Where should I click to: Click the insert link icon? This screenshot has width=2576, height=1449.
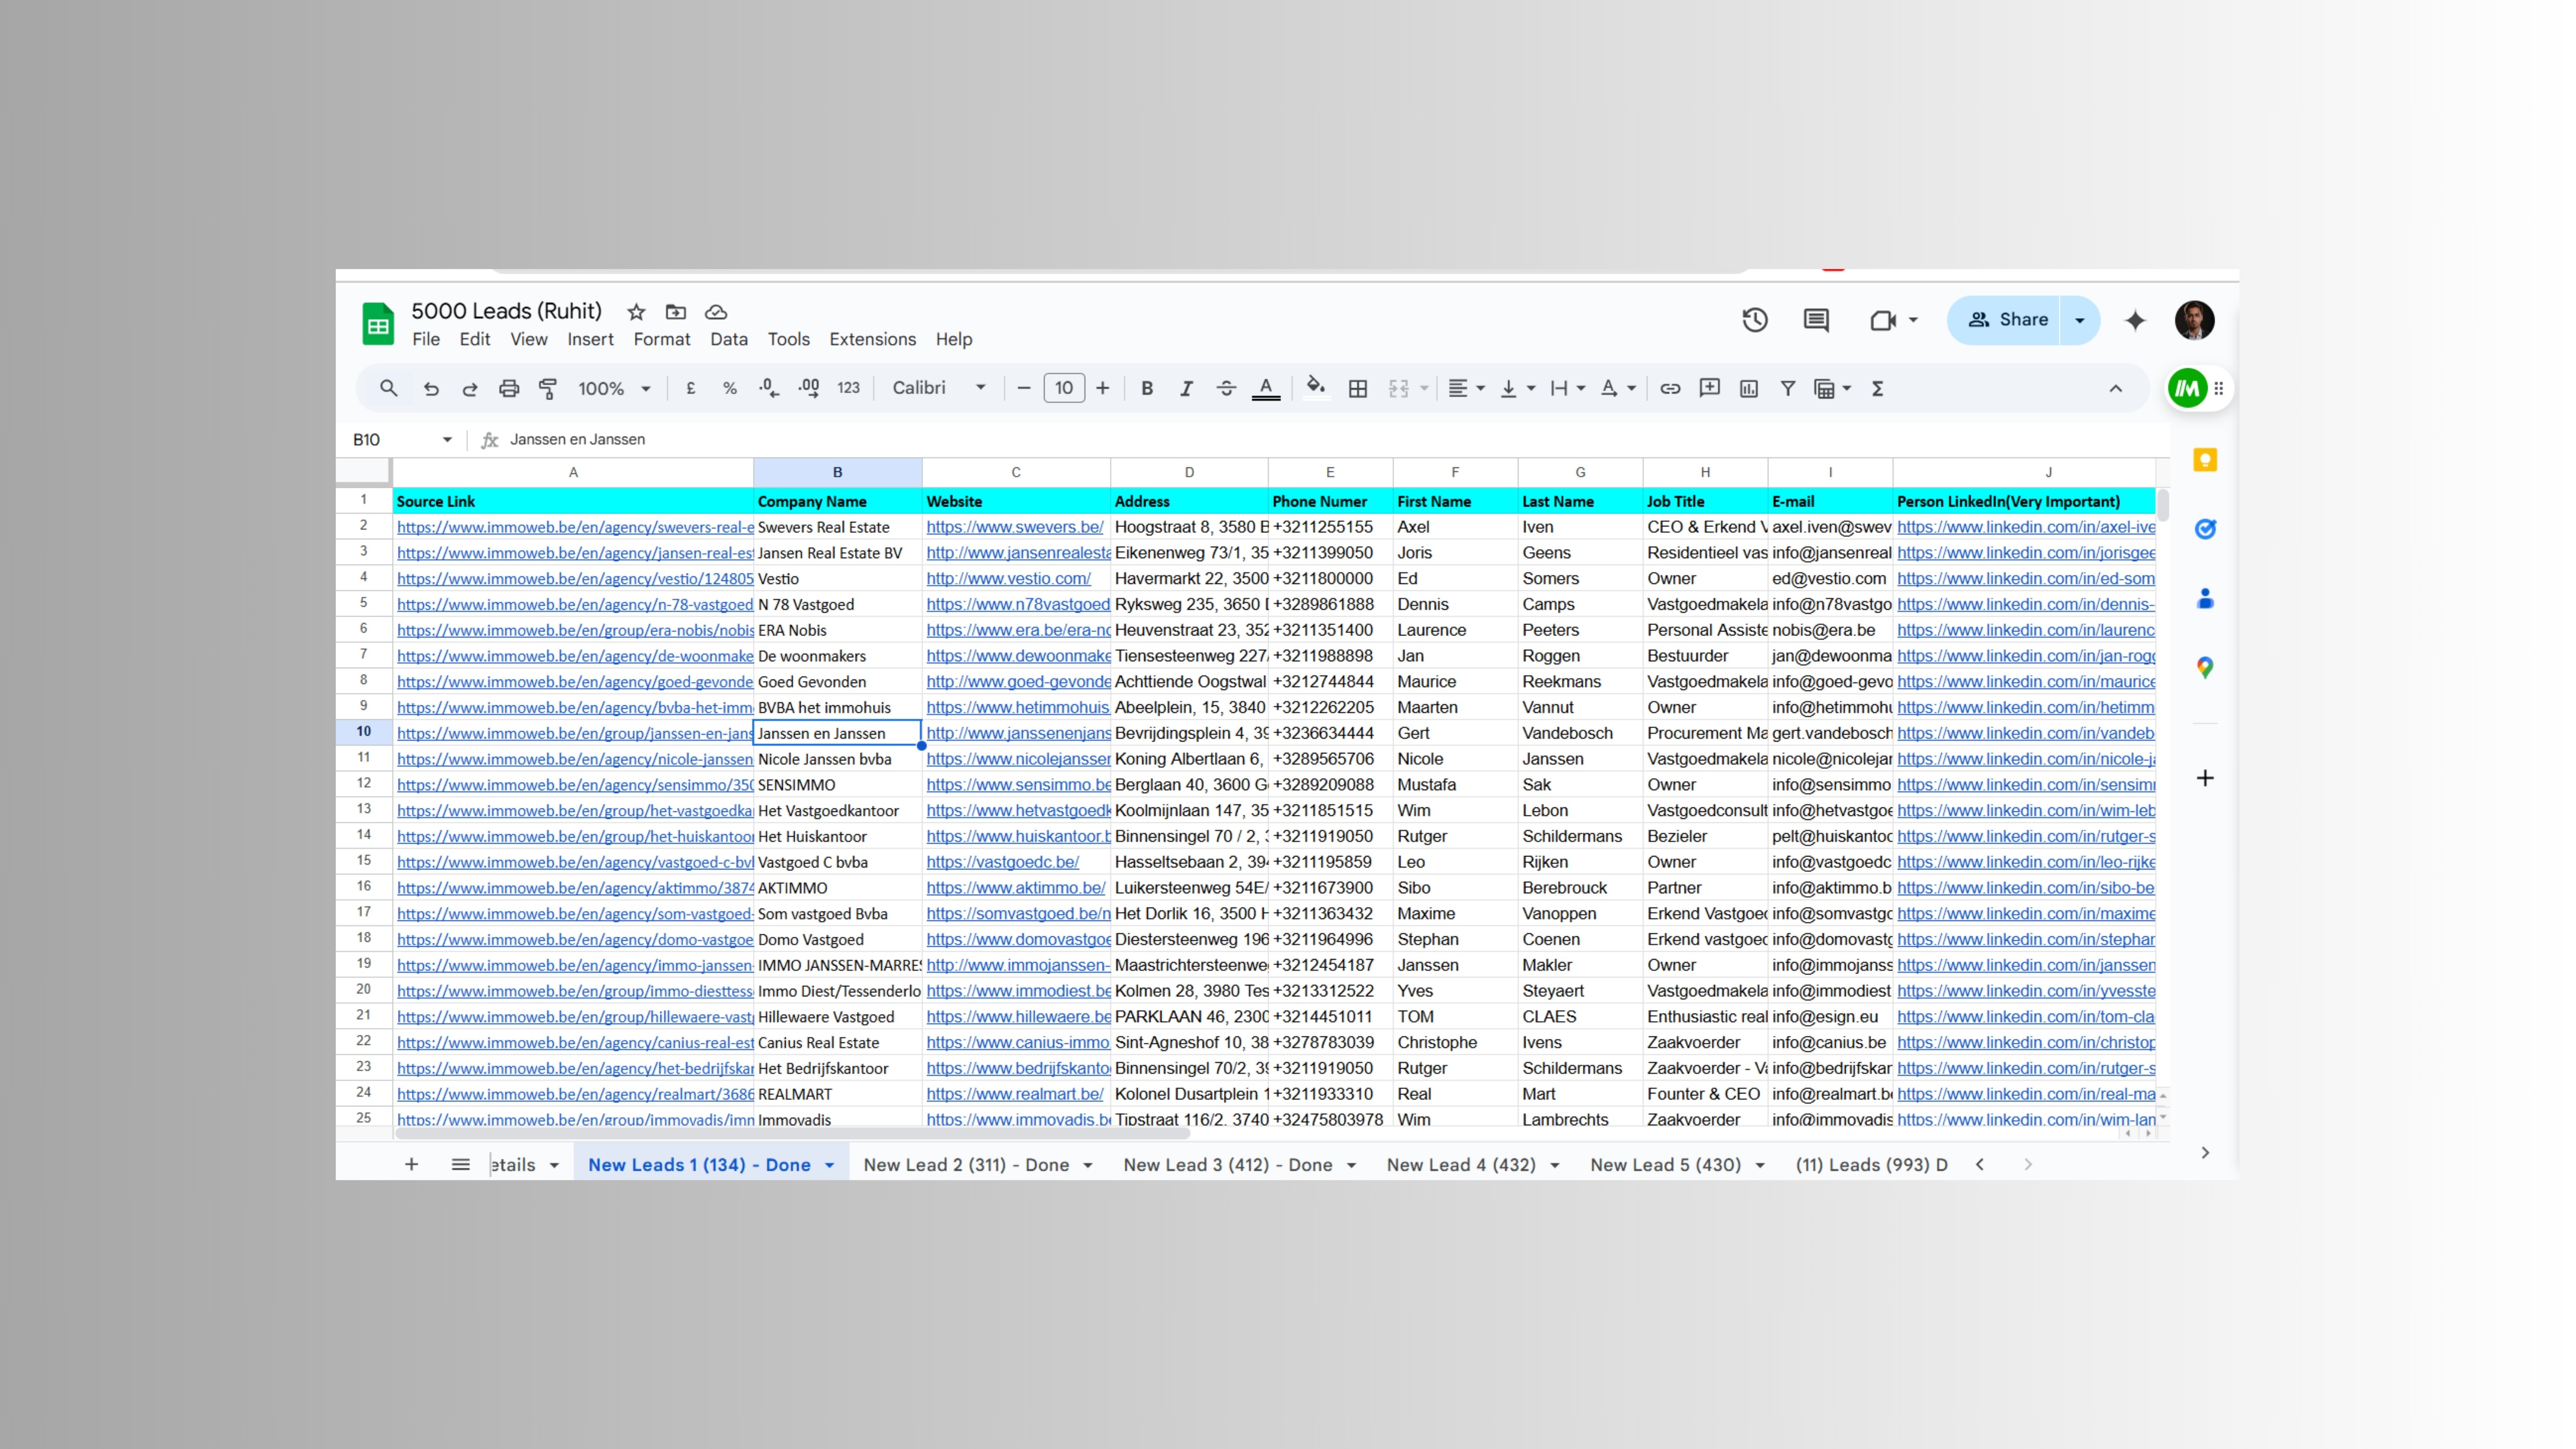point(1669,388)
